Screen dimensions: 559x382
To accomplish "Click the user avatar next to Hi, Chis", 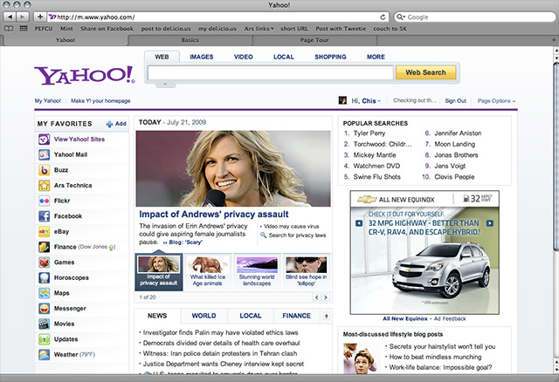I will tap(342, 100).
